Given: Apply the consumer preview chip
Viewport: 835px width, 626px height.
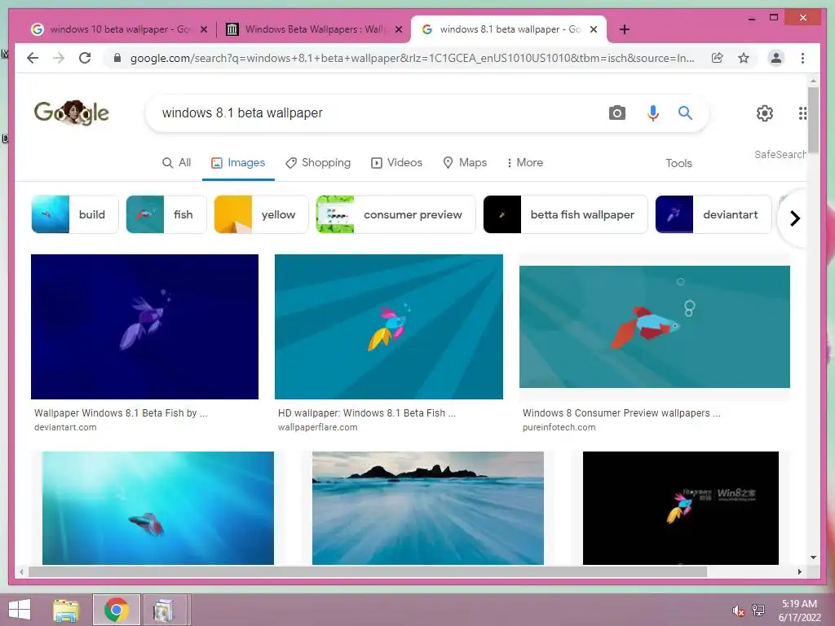Looking at the screenshot, I should (395, 214).
